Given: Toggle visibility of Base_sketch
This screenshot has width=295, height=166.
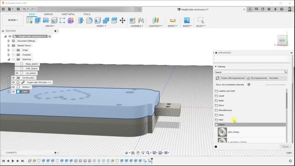Looking at the screenshot, I should tap(17, 64).
